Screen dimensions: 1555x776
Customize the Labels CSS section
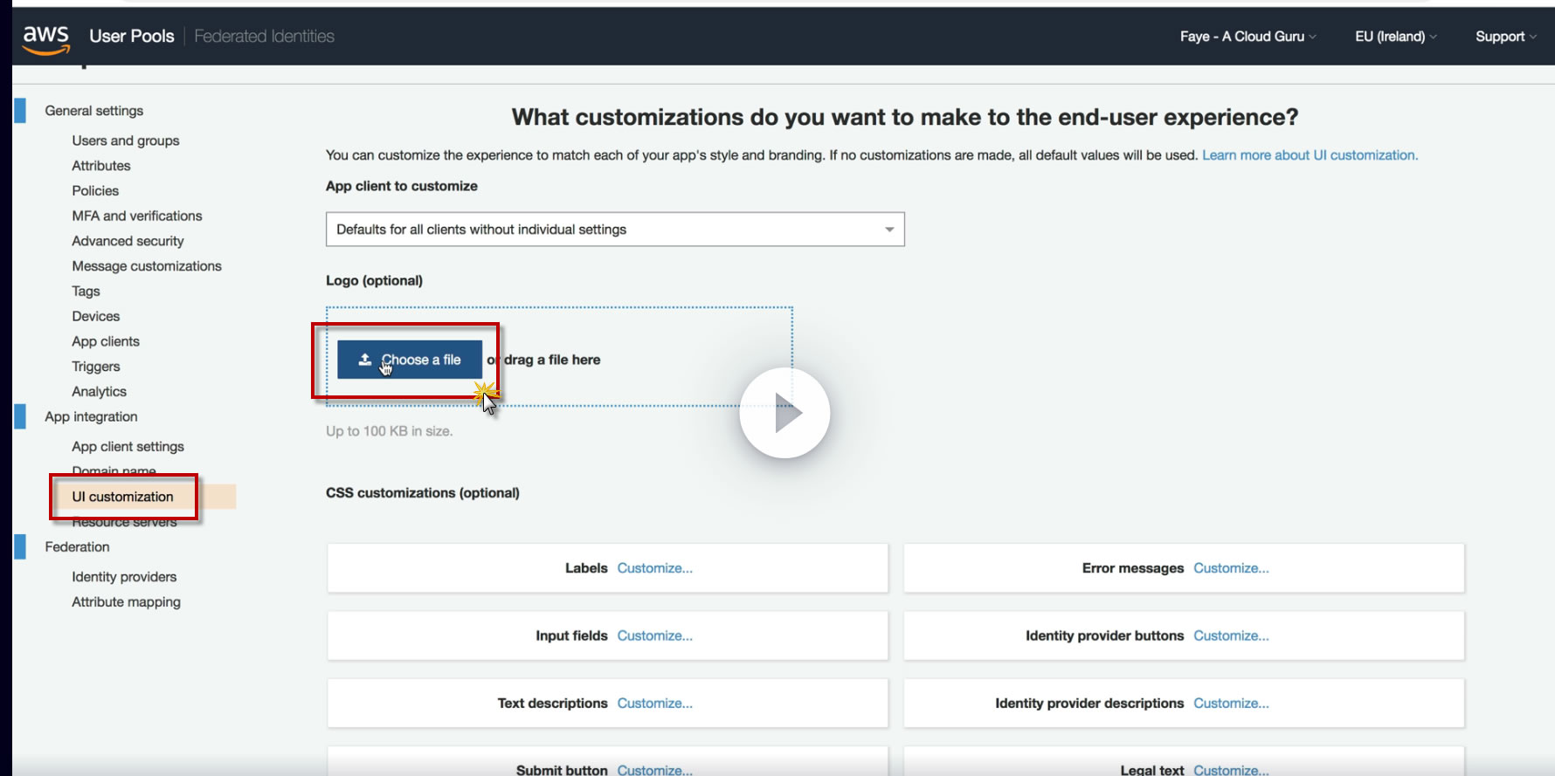point(654,568)
